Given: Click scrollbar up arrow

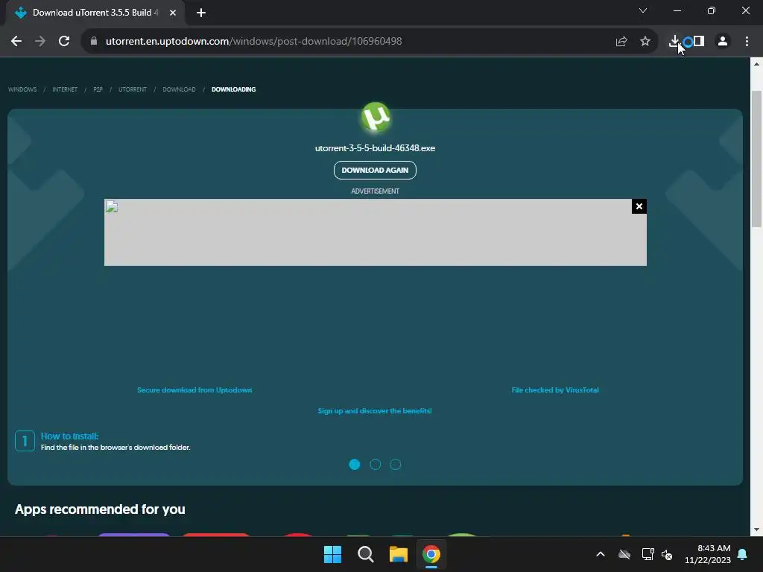Looking at the screenshot, I should tap(756, 64).
